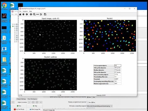Image resolution: width=148 pixels, height=111 pixels.
Task: Select the Measure length line tool
Action: point(38,14)
